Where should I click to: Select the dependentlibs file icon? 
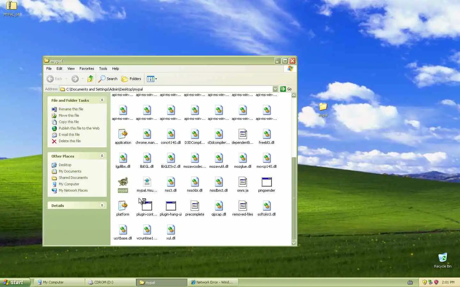pyautogui.click(x=242, y=134)
